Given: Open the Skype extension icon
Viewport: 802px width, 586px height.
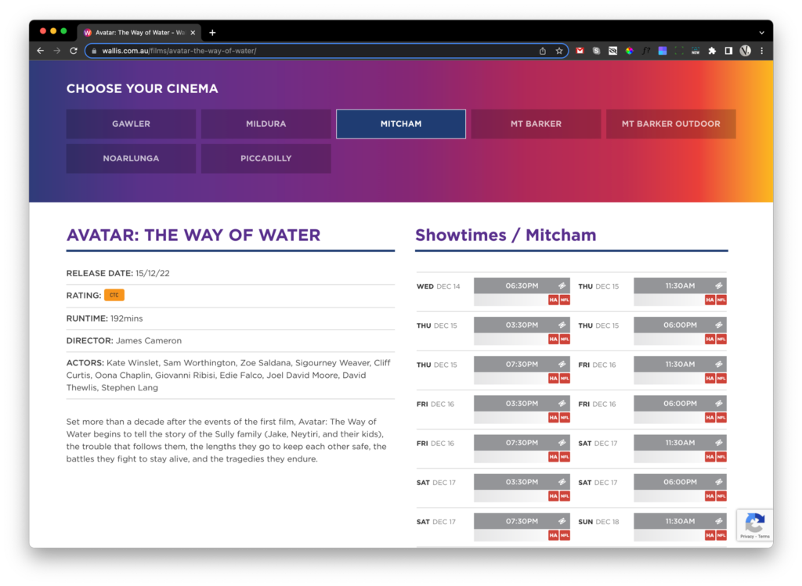Looking at the screenshot, I should point(596,51).
